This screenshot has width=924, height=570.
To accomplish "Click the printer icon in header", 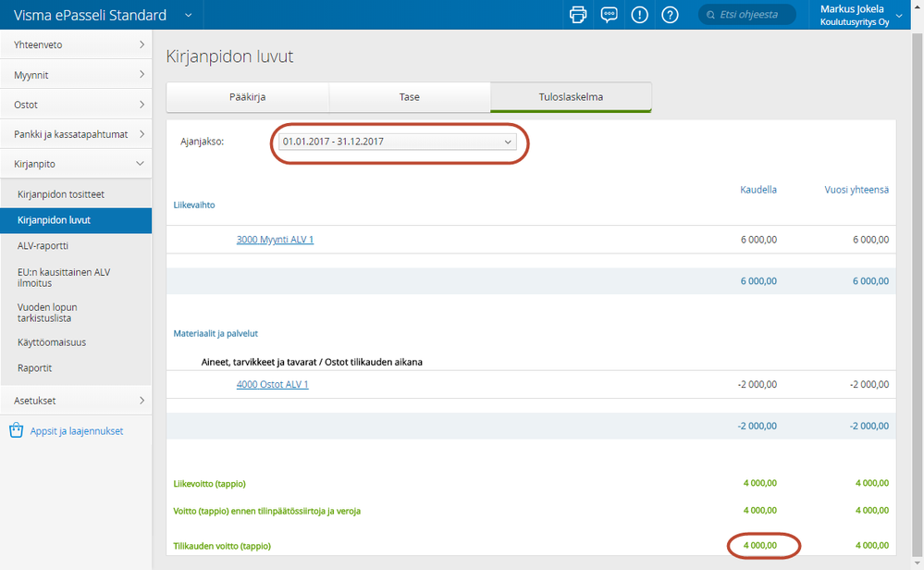I will [578, 15].
